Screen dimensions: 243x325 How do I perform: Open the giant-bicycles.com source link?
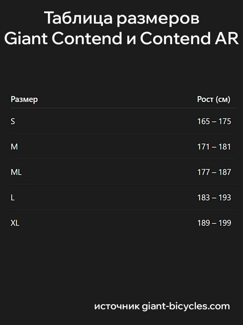click(x=186, y=306)
